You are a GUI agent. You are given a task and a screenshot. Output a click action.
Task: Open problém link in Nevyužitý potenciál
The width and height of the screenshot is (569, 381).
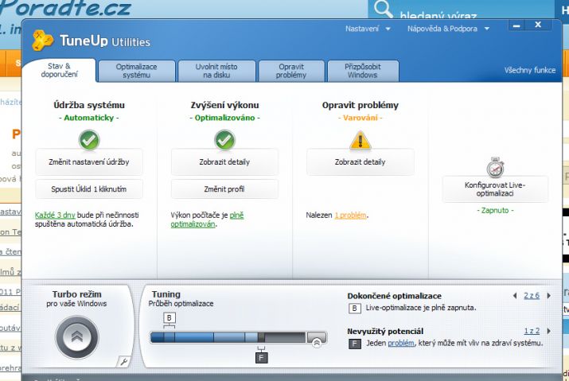coord(401,344)
